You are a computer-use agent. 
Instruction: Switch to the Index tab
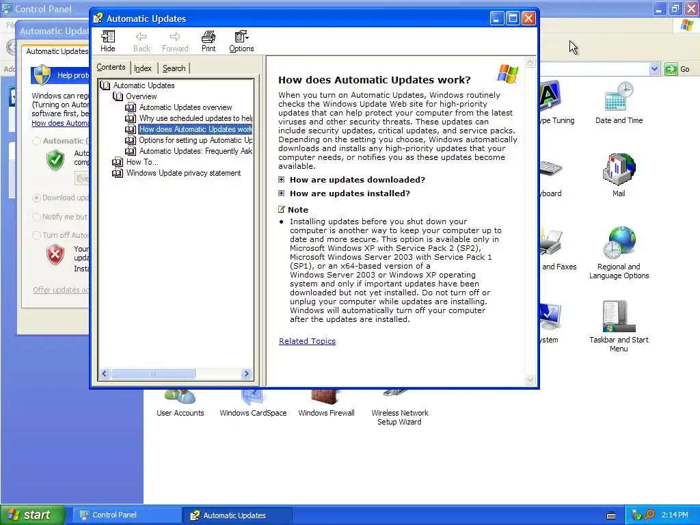click(143, 68)
